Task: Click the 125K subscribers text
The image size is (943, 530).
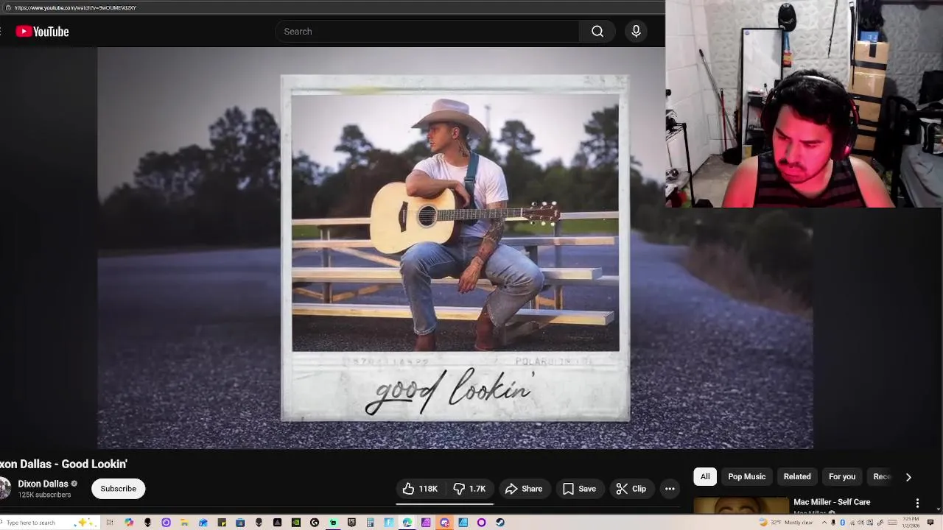Action: (44, 495)
